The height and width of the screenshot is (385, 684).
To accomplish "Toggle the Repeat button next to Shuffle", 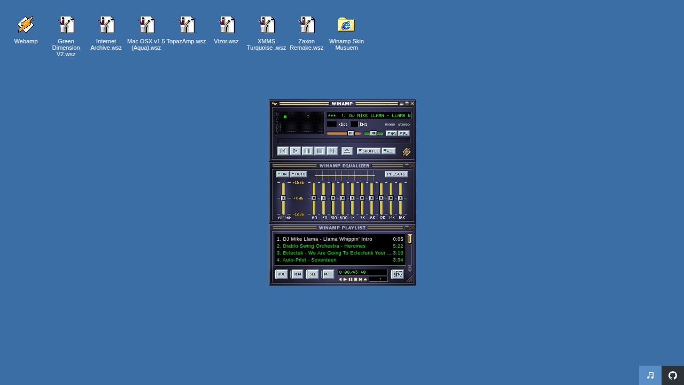I will coord(388,151).
